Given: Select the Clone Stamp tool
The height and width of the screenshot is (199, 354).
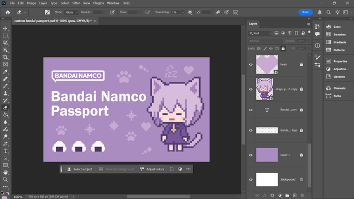Looking at the screenshot, I should pos(5,93).
